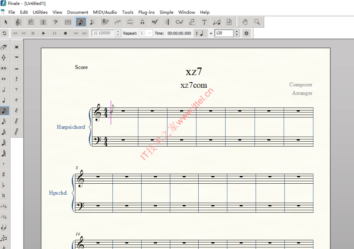
Task: Click the Record button
Action: coord(65,33)
